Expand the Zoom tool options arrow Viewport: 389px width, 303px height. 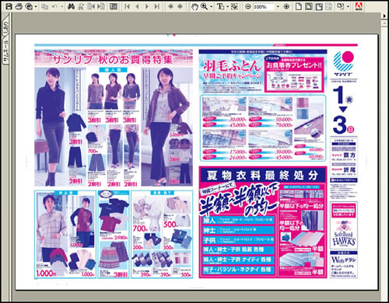212,6
